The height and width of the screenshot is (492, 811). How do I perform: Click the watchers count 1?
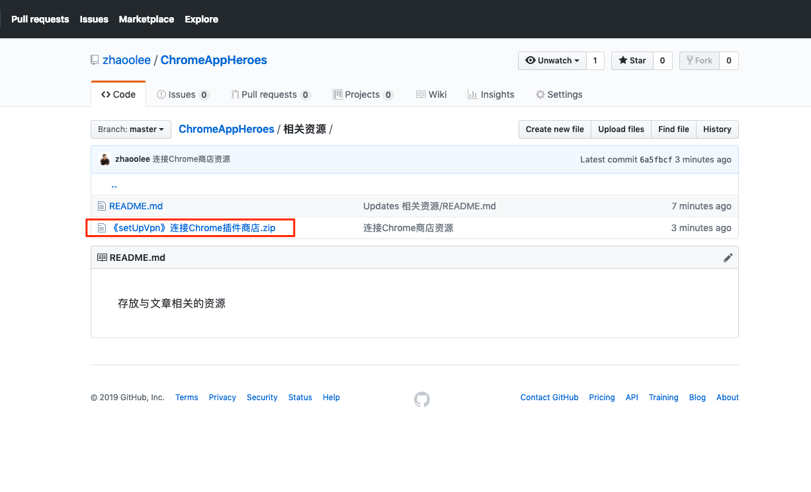pyautogui.click(x=595, y=60)
